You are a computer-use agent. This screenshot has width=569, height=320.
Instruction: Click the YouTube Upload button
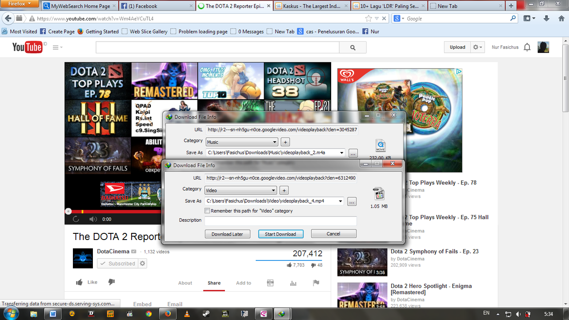pyautogui.click(x=457, y=47)
